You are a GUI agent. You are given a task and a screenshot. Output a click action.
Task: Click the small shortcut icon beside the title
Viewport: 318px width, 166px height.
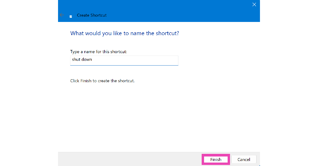pos(71,16)
